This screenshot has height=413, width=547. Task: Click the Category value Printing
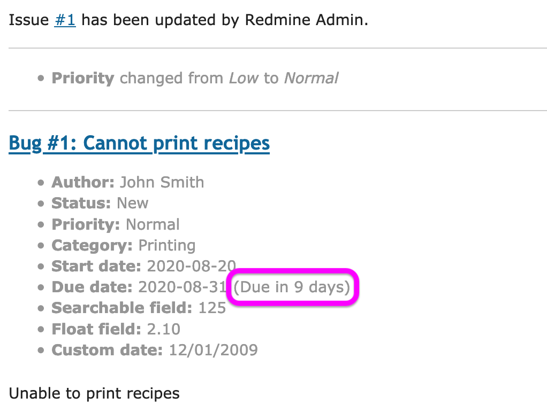click(167, 246)
